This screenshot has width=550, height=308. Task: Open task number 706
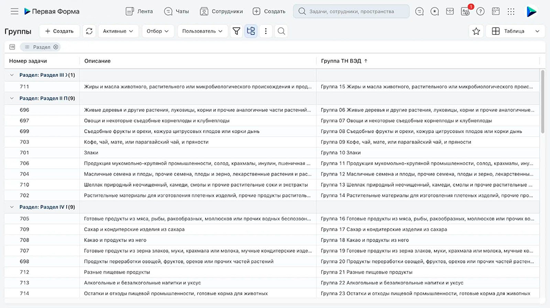coord(25,163)
